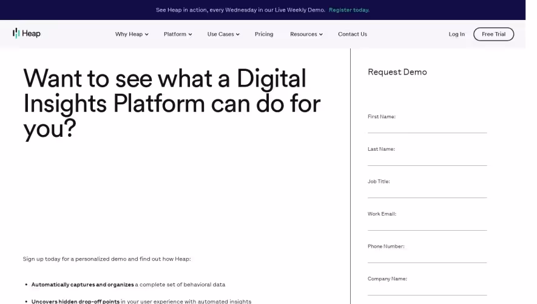
Task: Open the Why Heap menu
Action: point(132,34)
